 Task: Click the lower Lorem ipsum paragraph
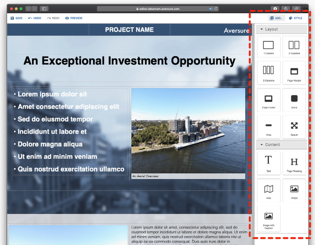pos(189,235)
